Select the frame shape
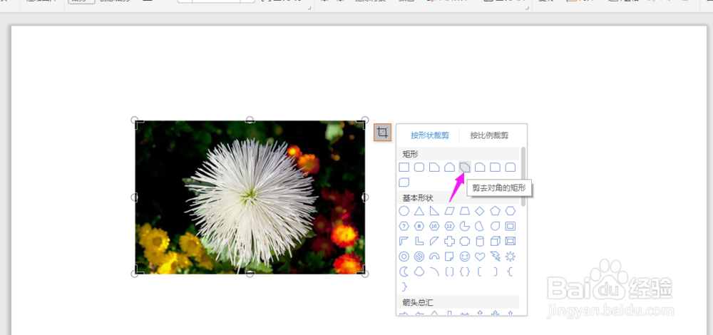The height and width of the screenshot is (335, 713). coord(511,226)
